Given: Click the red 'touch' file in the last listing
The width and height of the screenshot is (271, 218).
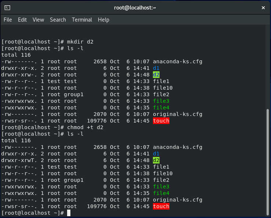Looking at the screenshot, I should [x=161, y=206].
